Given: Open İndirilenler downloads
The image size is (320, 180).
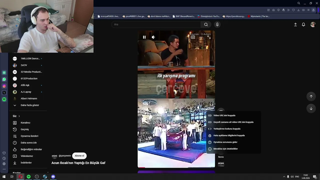Looking at the screenshot, I should tap(28, 163).
